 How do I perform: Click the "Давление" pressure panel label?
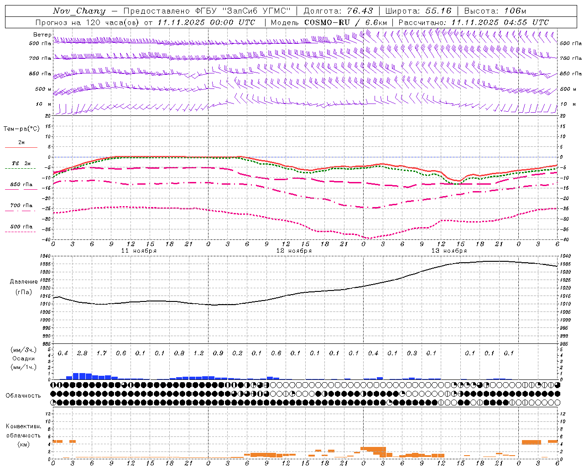24,282
